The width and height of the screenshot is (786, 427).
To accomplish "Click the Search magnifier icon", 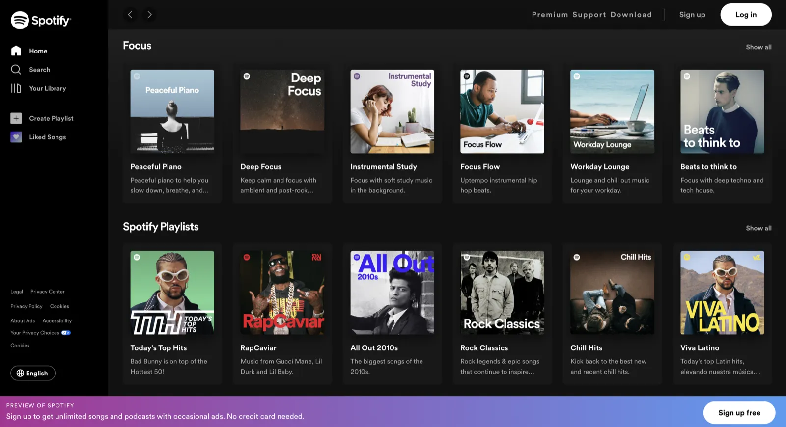I will click(16, 70).
